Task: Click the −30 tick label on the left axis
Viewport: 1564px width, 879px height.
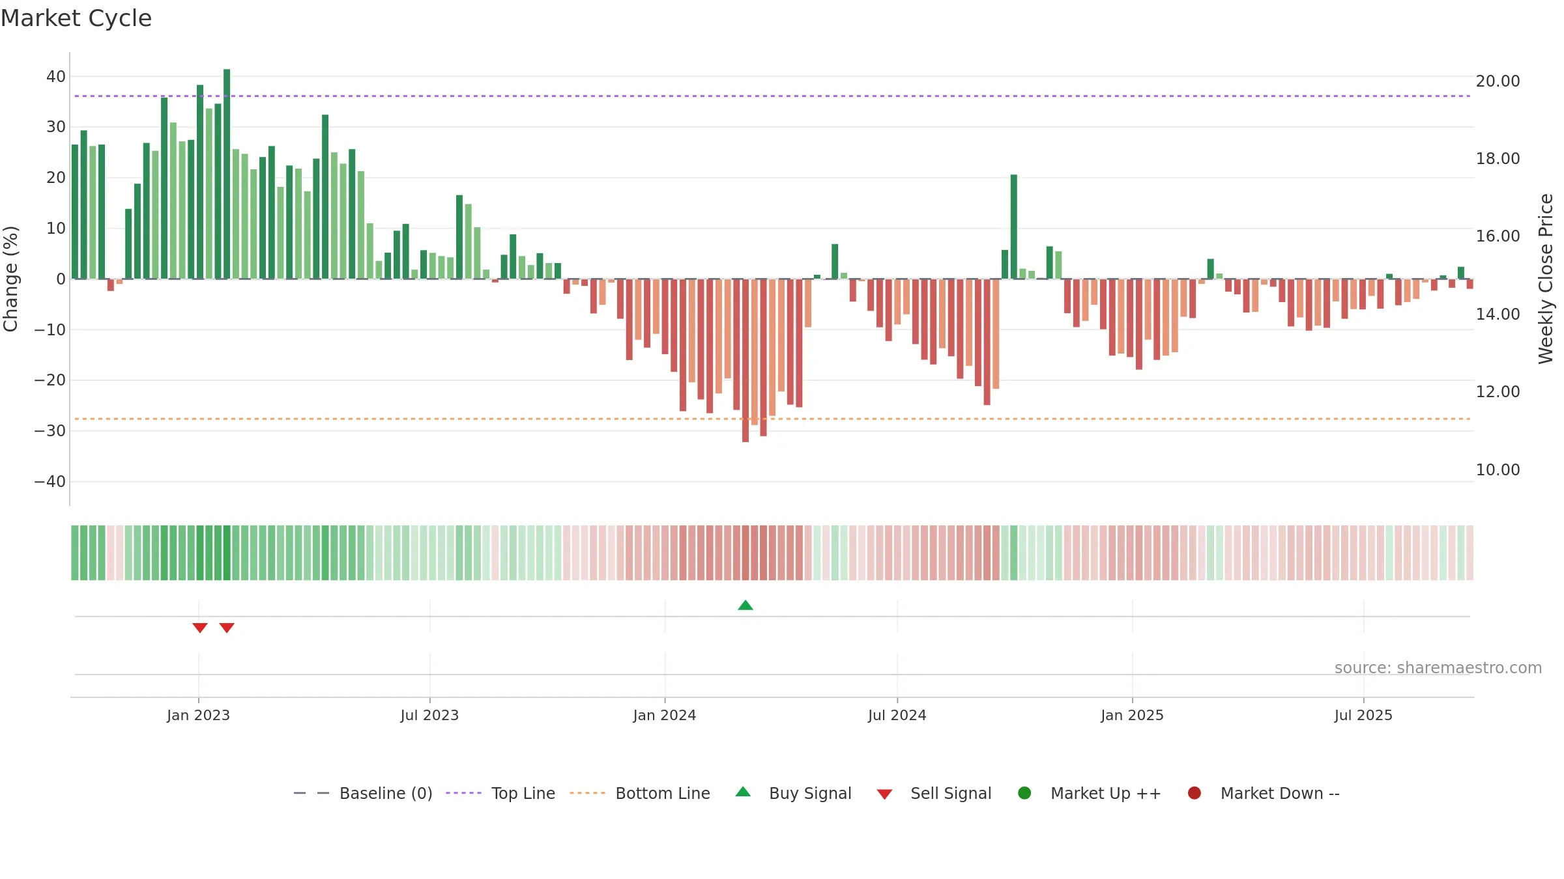Action: tap(50, 431)
